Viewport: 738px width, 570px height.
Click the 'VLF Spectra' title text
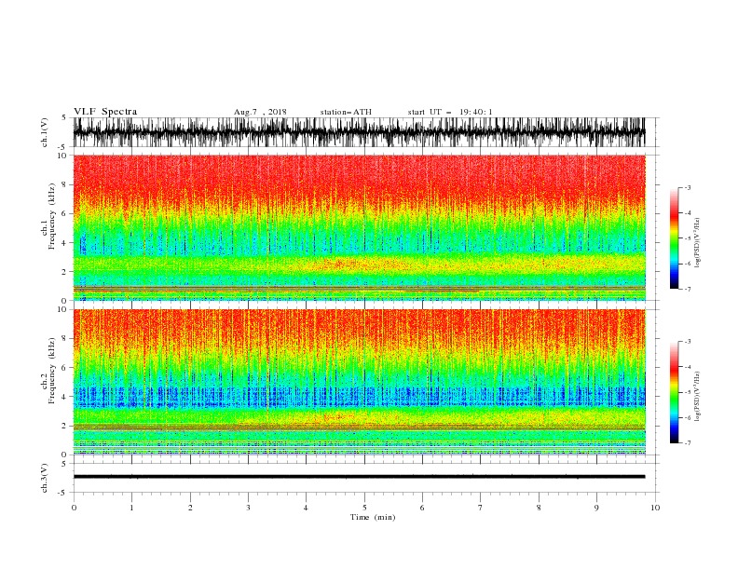(105, 112)
